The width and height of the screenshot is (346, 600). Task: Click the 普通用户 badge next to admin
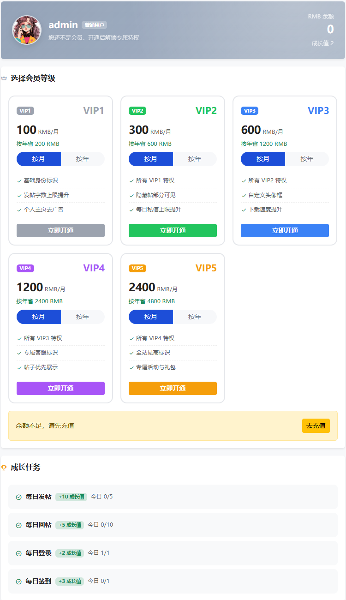pos(95,25)
